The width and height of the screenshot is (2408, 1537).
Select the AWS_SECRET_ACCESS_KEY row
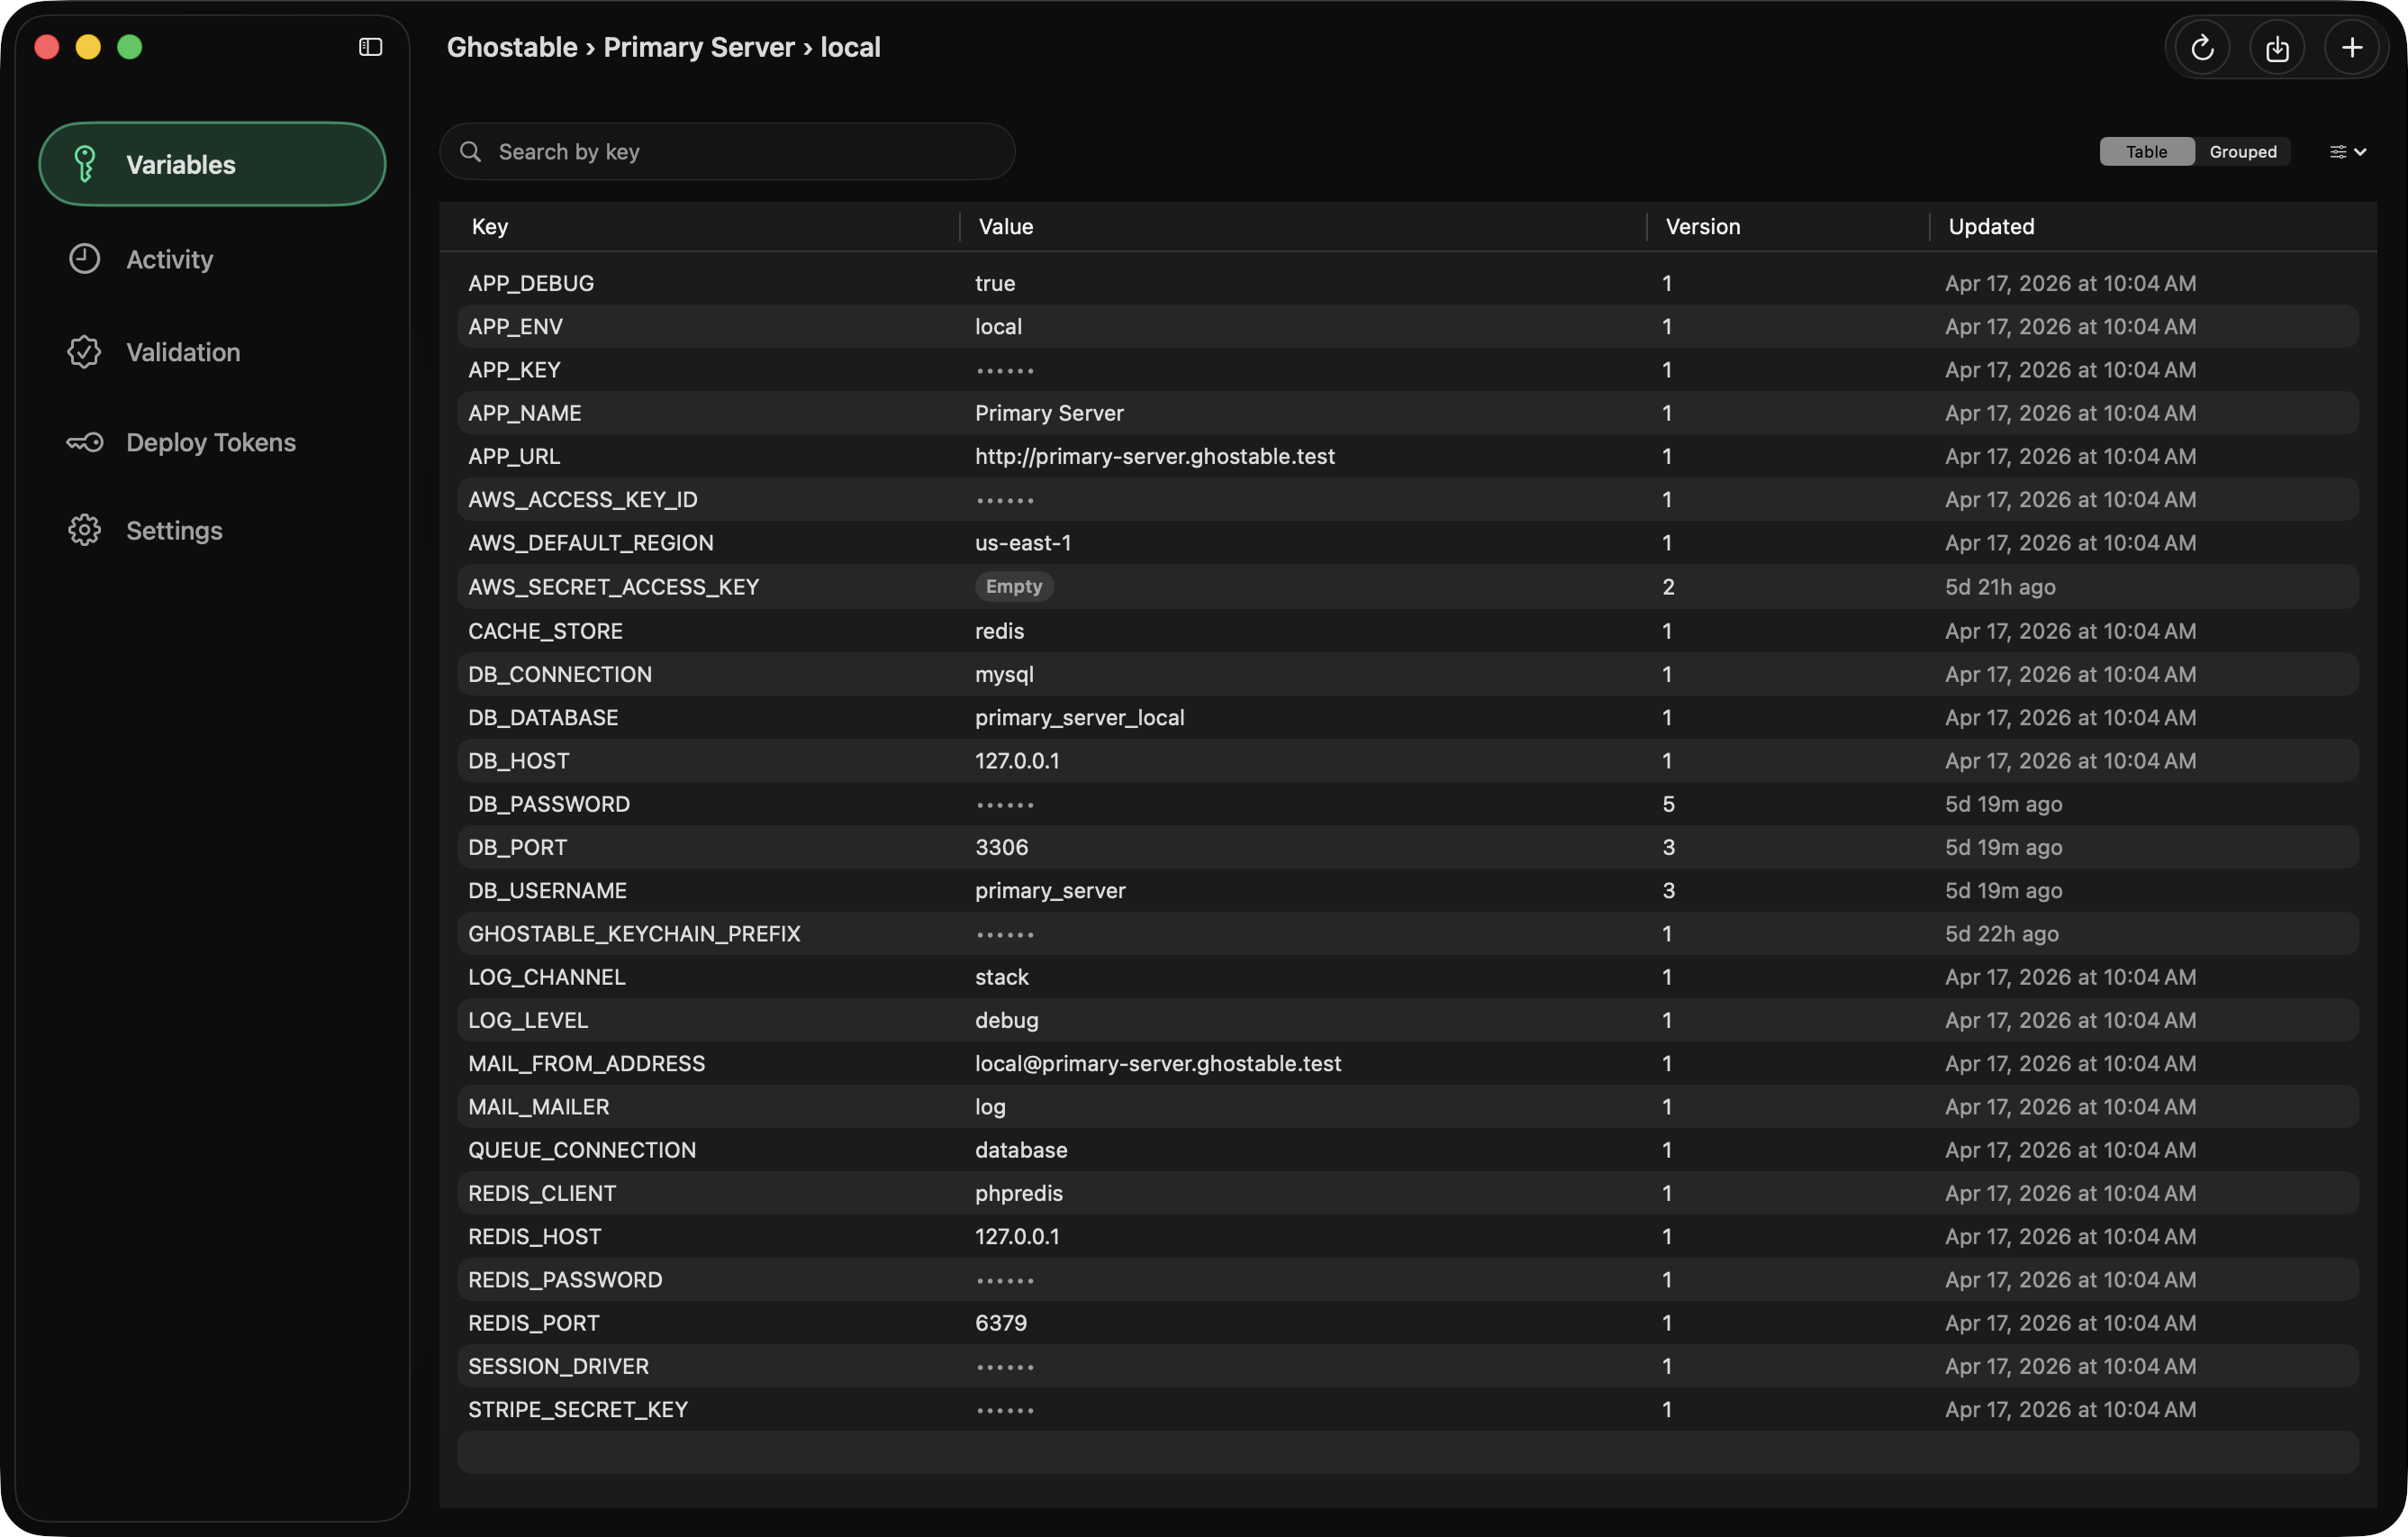pyautogui.click(x=1407, y=587)
